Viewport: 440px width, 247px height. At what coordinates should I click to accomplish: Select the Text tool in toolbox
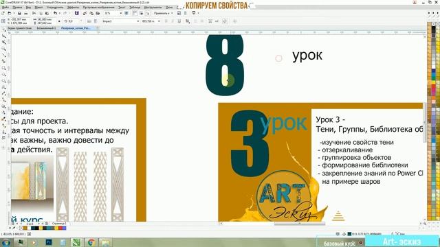[x=3, y=87]
